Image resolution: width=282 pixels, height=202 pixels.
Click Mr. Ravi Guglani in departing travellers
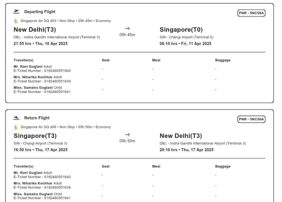click(x=28, y=67)
